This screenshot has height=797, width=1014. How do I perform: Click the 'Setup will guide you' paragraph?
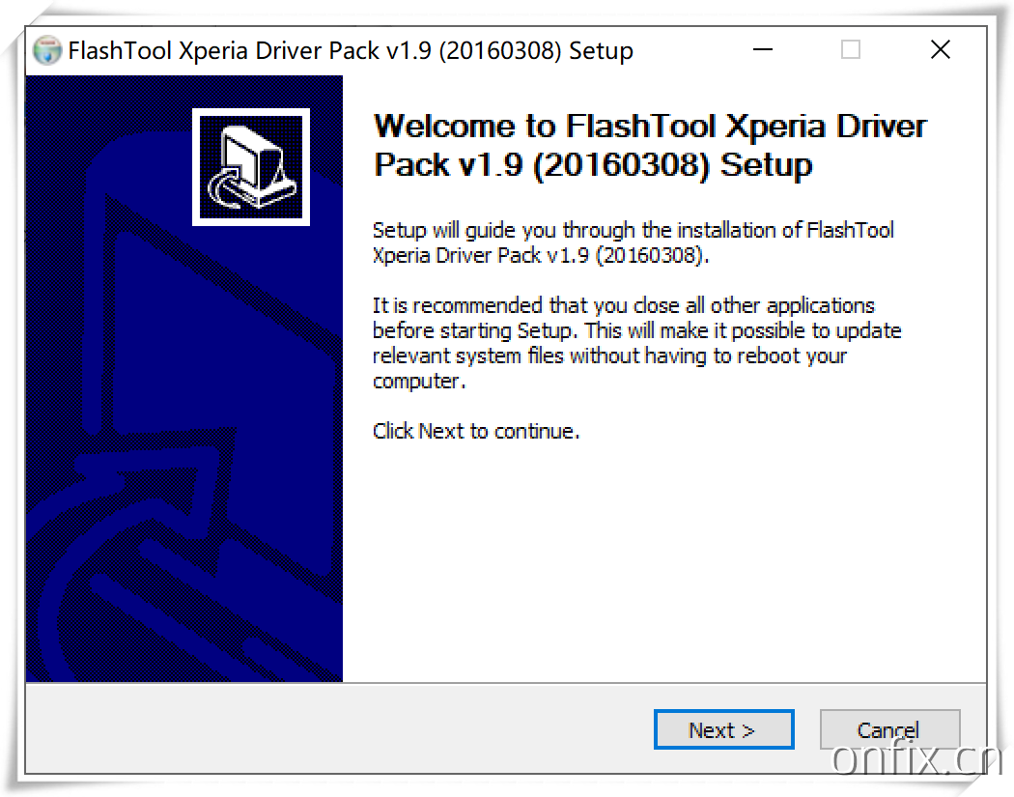[x=633, y=231]
